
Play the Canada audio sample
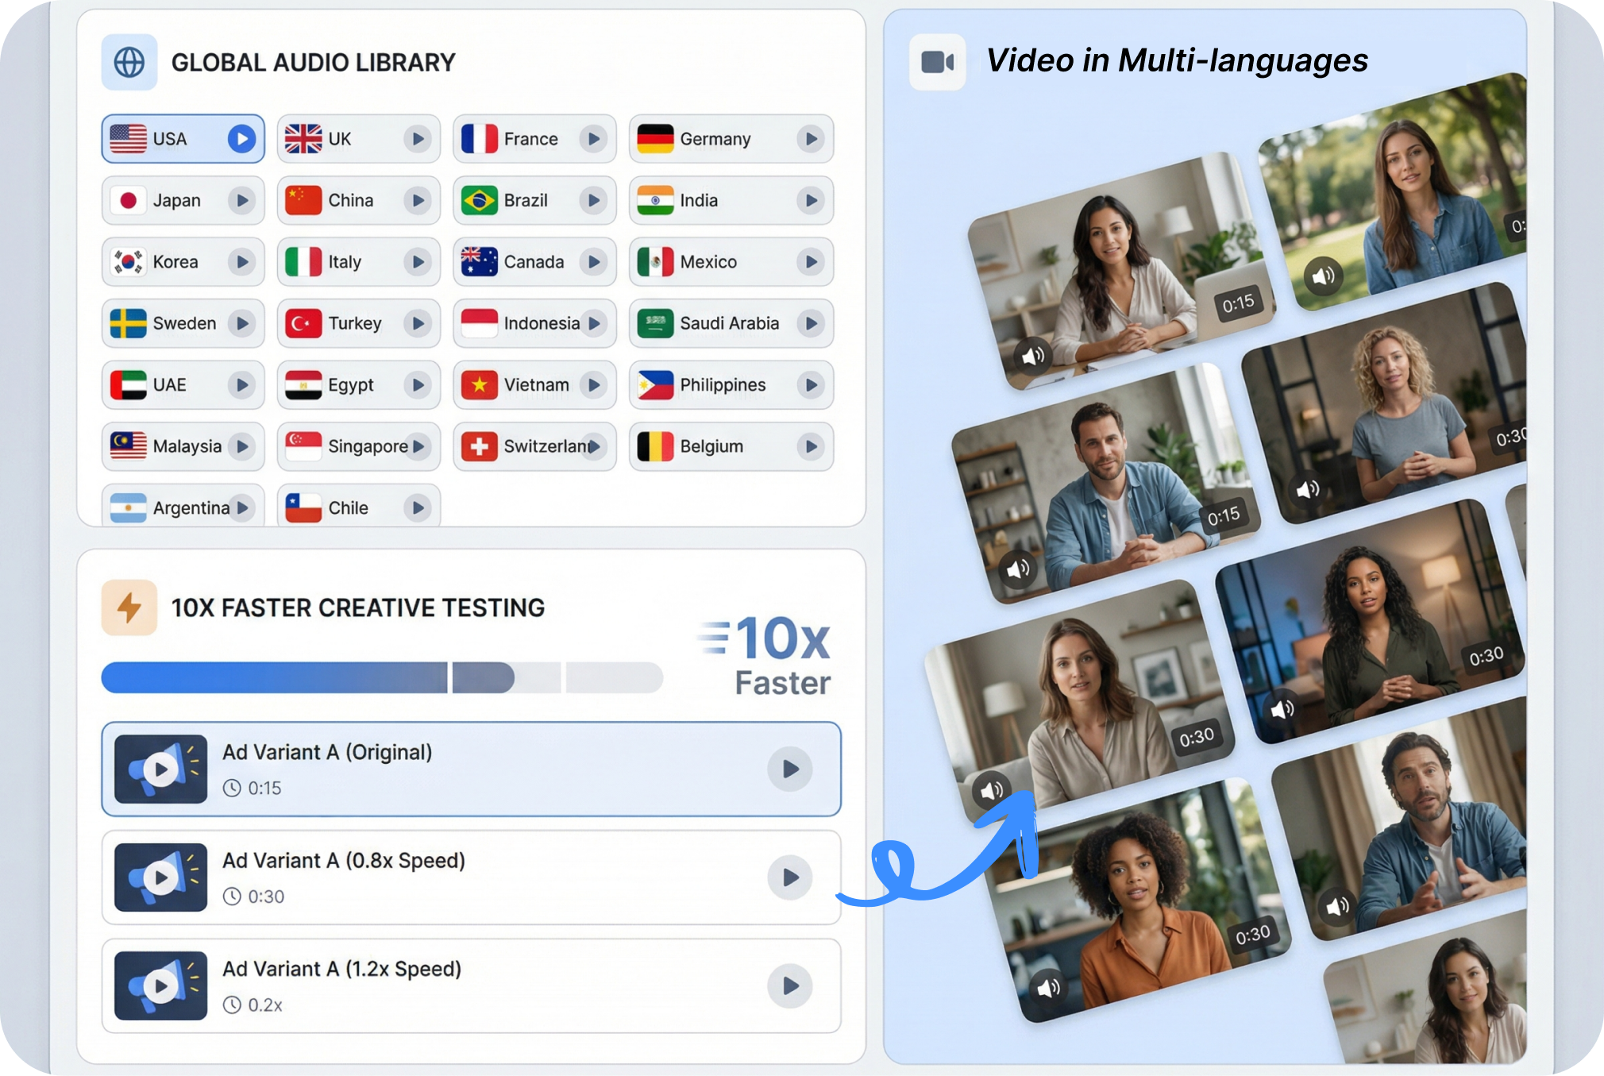point(593,261)
